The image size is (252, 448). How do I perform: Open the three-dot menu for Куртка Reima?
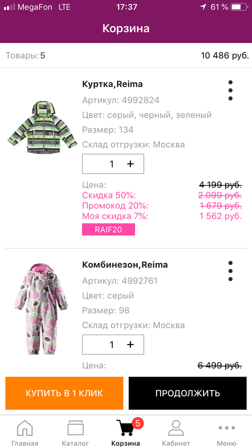[x=230, y=90]
